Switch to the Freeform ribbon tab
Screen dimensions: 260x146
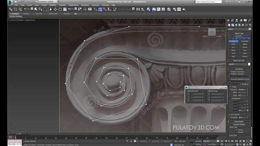click(x=26, y=14)
